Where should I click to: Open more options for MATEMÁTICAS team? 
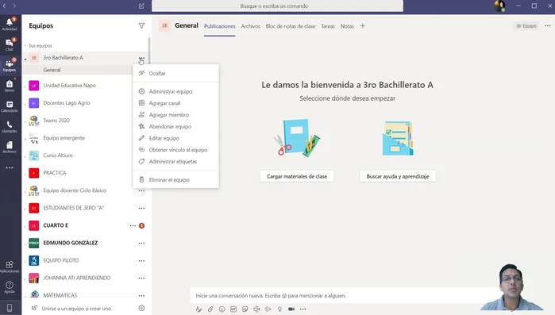click(141, 295)
